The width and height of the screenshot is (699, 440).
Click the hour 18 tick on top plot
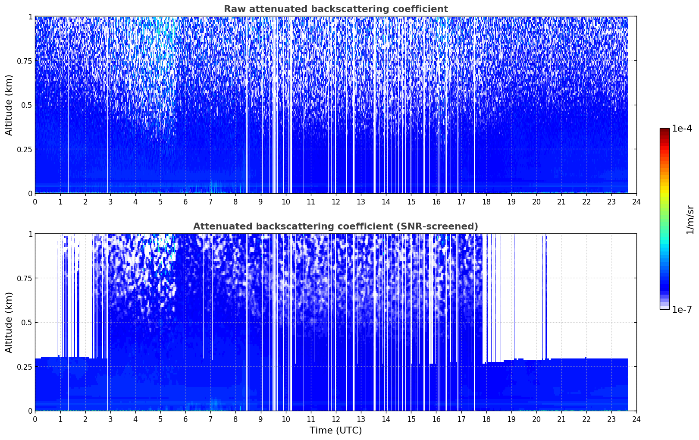pyautogui.click(x=486, y=201)
